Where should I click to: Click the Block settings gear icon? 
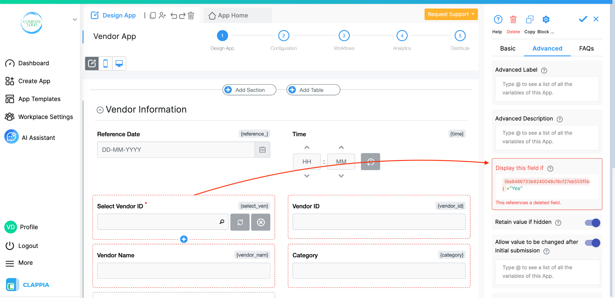tap(546, 19)
